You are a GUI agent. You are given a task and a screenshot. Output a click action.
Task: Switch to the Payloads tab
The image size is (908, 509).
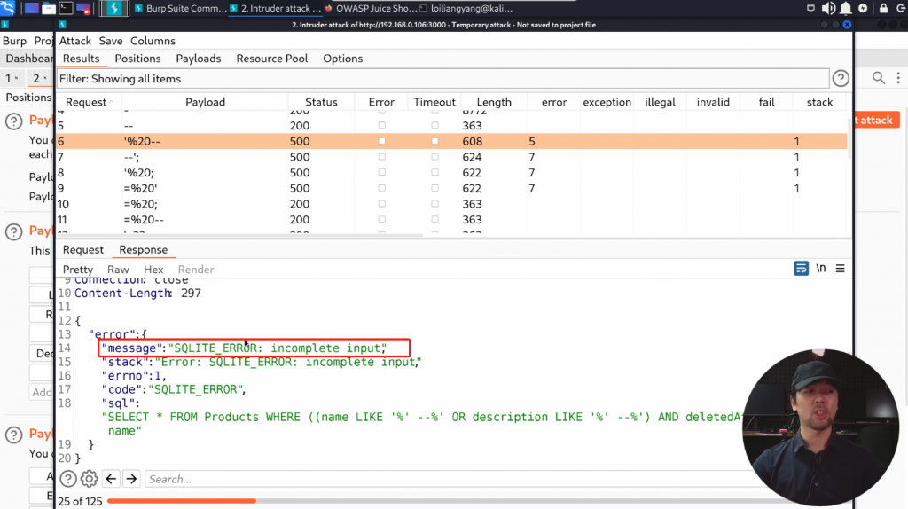[x=198, y=59]
